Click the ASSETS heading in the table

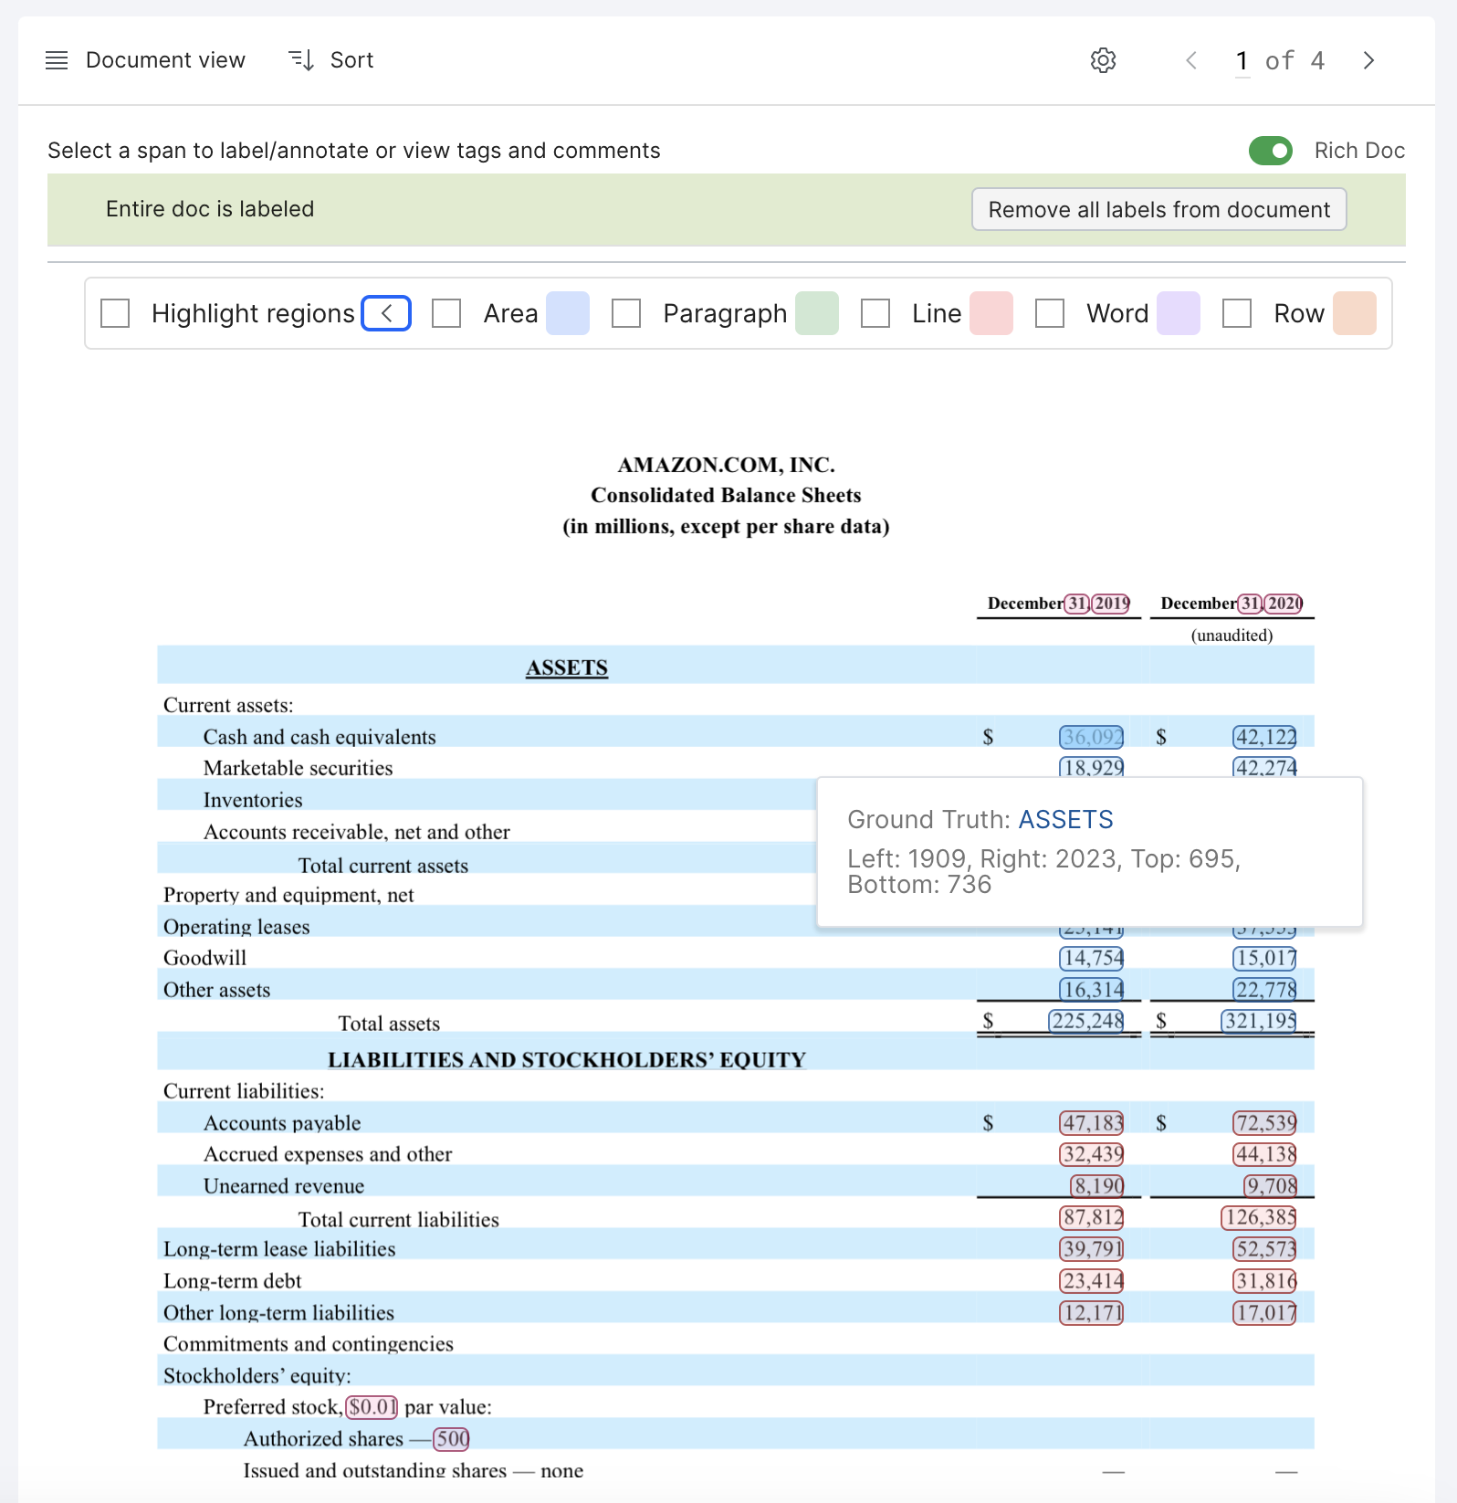click(567, 667)
